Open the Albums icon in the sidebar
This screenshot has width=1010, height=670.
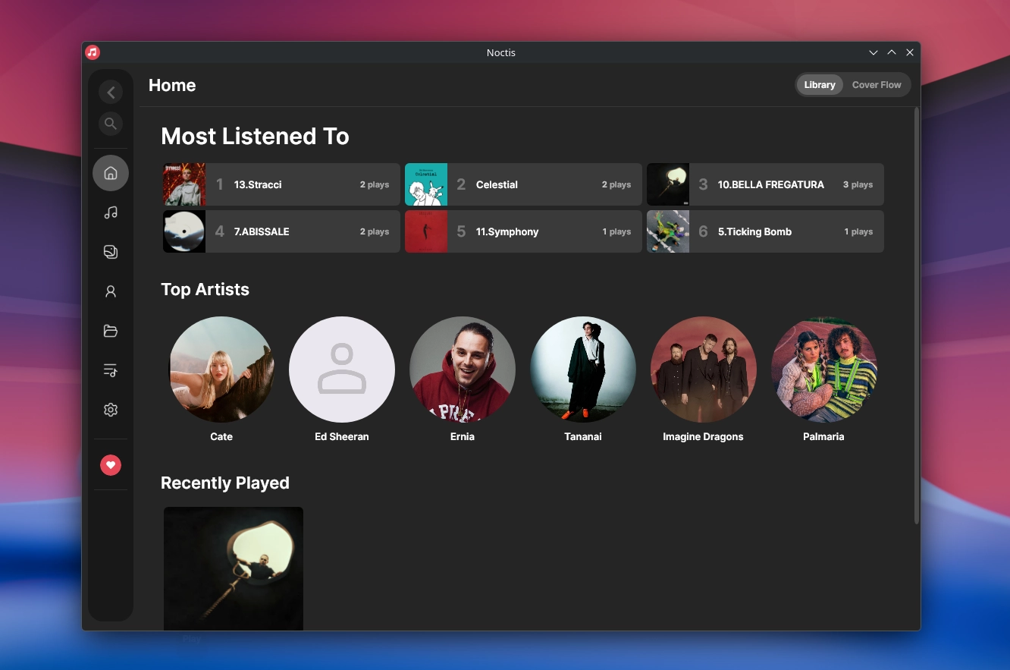[x=111, y=252]
